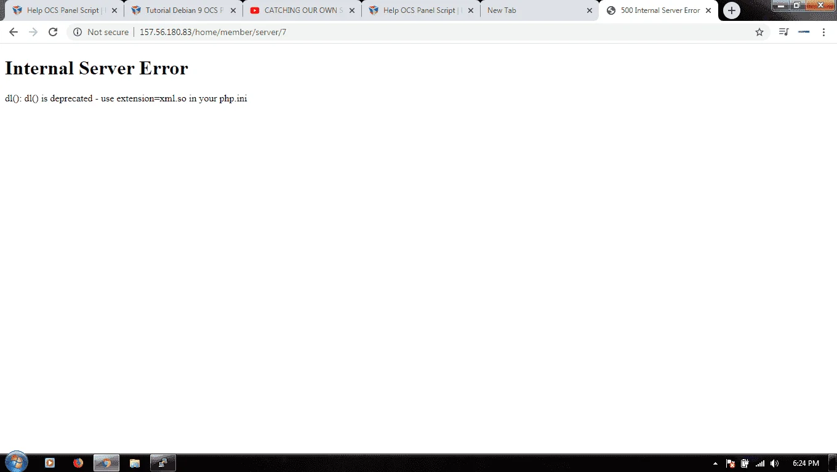Open the Windows Start menu
Screen dimensions: 837x472
pos(16,462)
